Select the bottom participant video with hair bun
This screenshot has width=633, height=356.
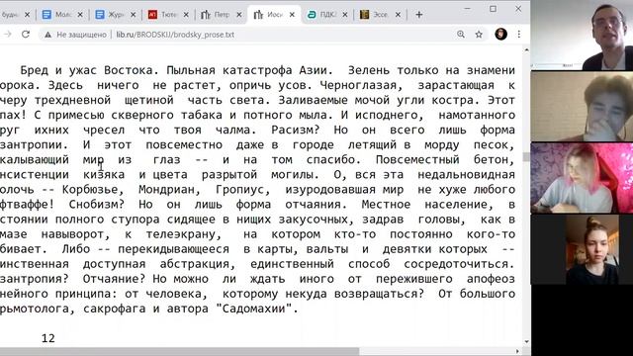(x=582, y=249)
